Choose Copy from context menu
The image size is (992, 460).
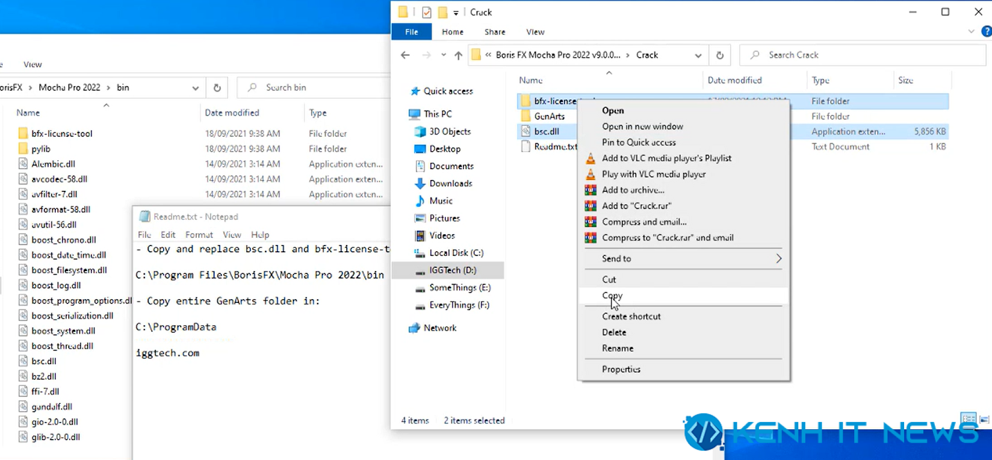[x=684, y=296]
